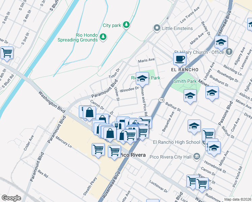Select school marker near Mines Ave label
Screen dimensions: 252x202
click(x=212, y=93)
